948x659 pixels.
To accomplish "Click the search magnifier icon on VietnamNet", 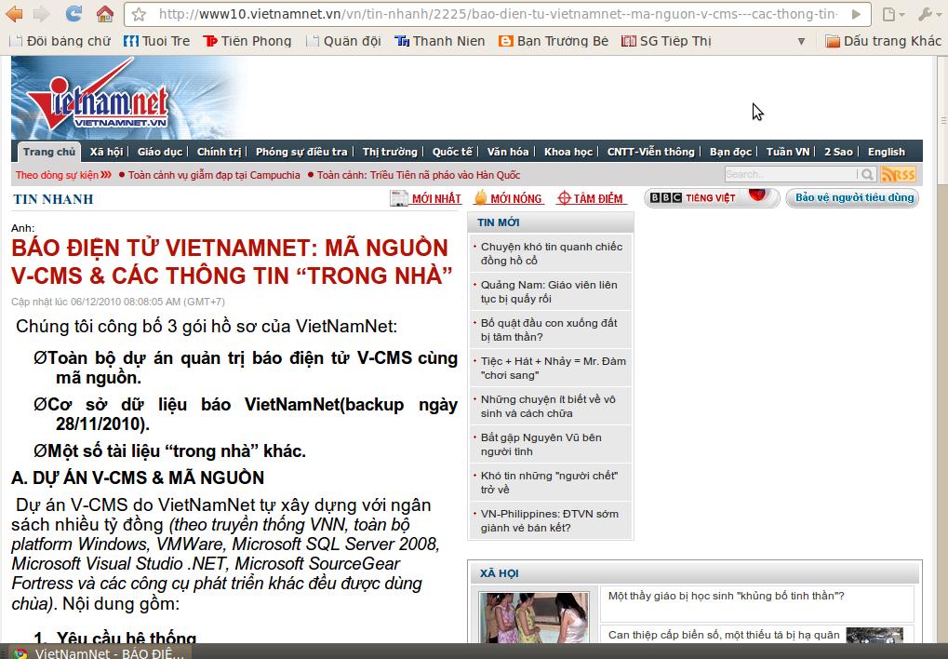I will click(x=867, y=174).
